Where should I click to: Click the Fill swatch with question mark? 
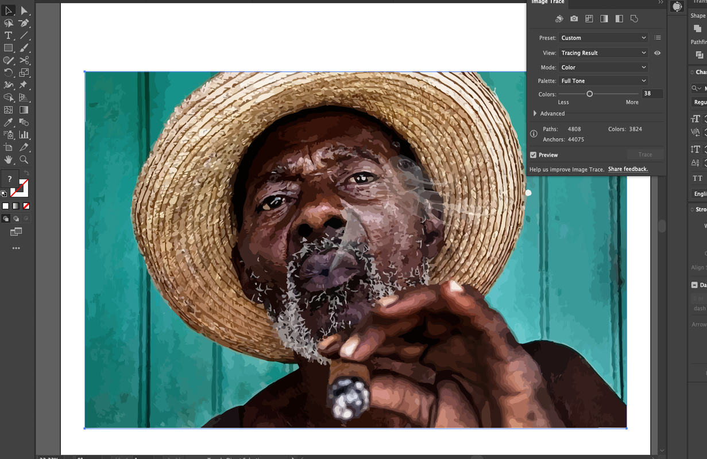point(10,180)
